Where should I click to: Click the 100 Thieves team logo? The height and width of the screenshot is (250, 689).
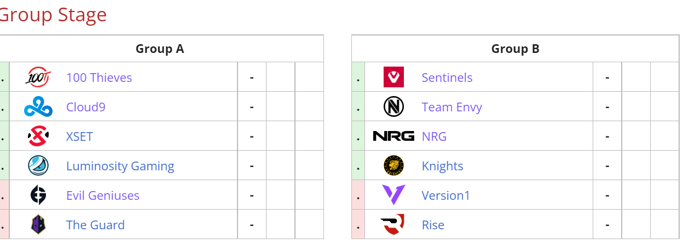(x=38, y=78)
